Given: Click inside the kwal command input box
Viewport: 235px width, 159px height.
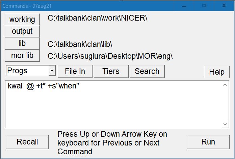Looking at the screenshot, I should [x=111, y=105].
